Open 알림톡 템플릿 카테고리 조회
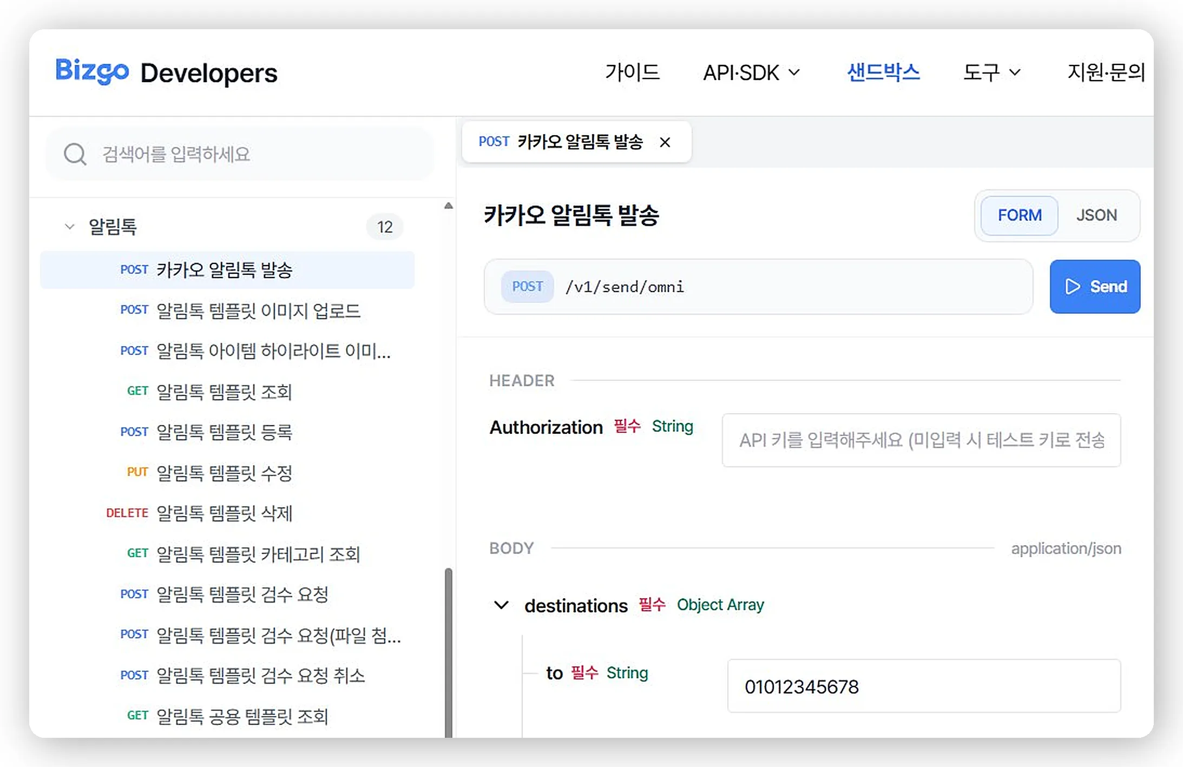The height and width of the screenshot is (767, 1183). [227, 554]
